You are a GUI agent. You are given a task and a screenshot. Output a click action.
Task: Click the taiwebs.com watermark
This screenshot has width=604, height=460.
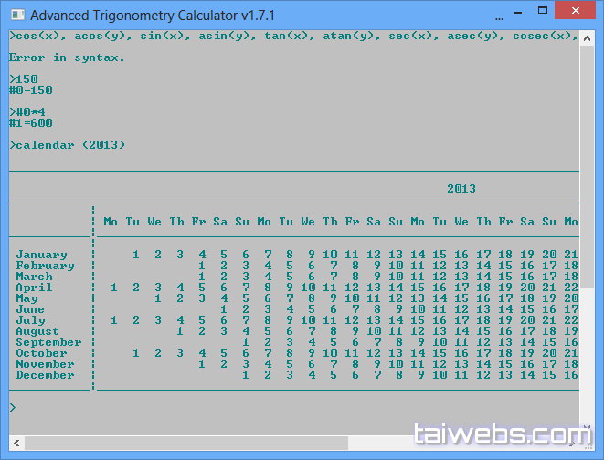click(x=503, y=434)
